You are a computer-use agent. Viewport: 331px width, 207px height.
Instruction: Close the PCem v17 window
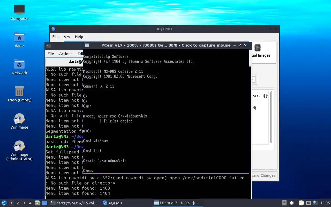click(x=245, y=45)
